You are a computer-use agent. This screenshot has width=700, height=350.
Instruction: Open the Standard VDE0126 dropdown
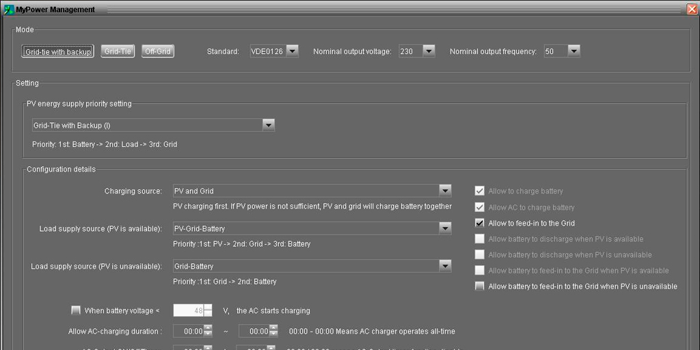(x=292, y=51)
